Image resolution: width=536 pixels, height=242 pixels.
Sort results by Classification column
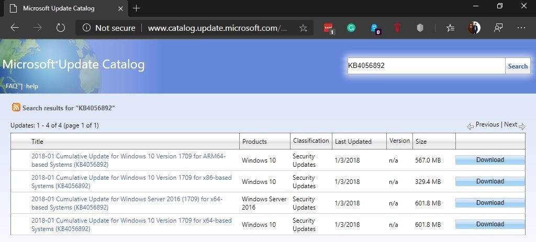pos(311,141)
